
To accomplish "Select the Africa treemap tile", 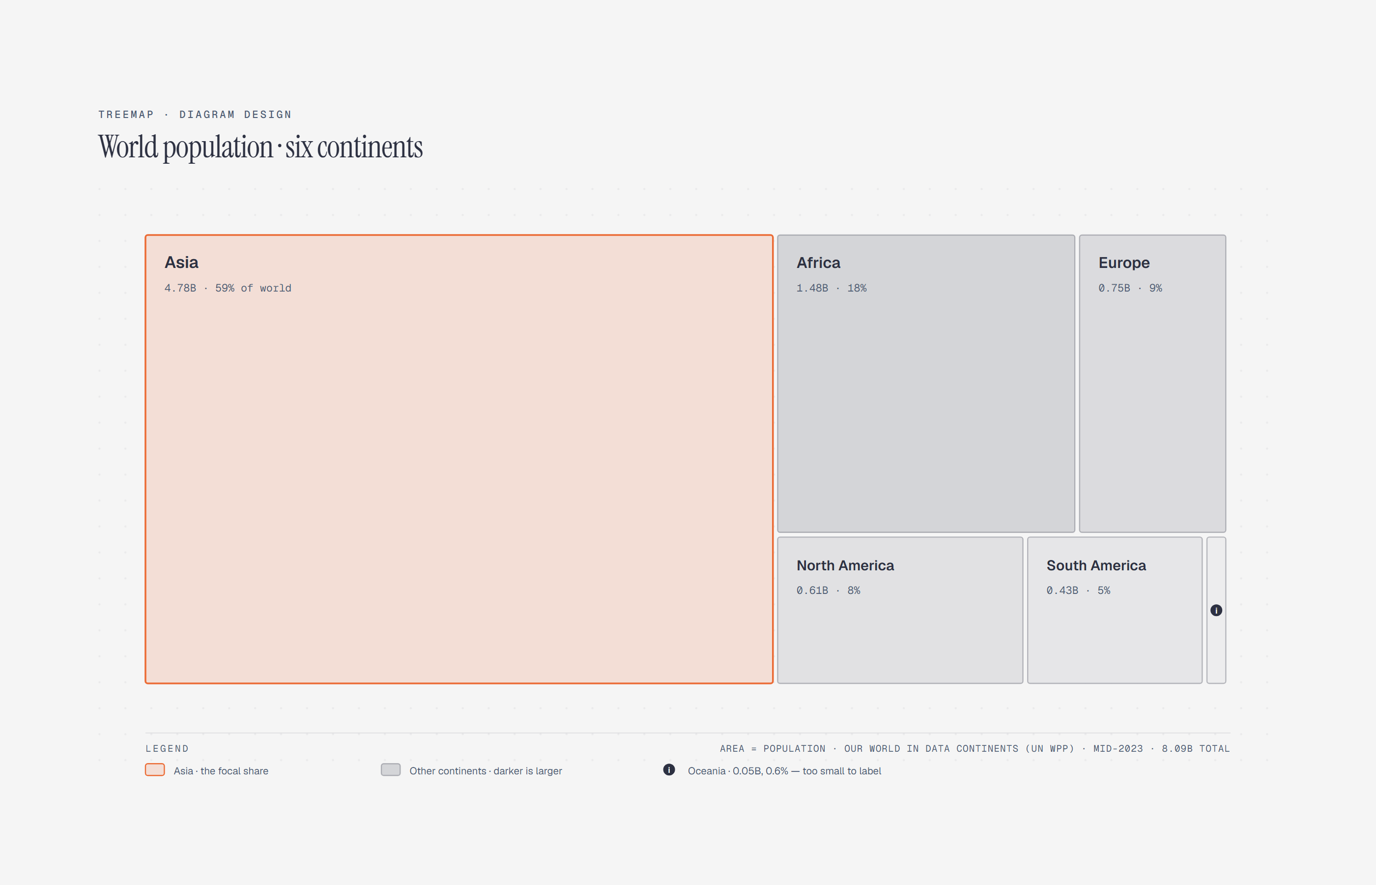I will (926, 383).
